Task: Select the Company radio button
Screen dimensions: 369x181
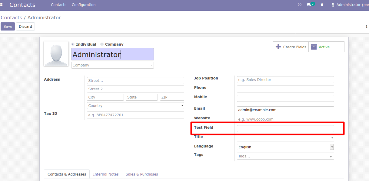Action: point(102,44)
